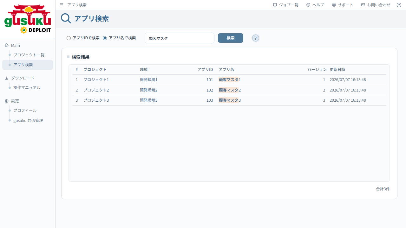Click 顧客マスタ1 app name

point(230,80)
